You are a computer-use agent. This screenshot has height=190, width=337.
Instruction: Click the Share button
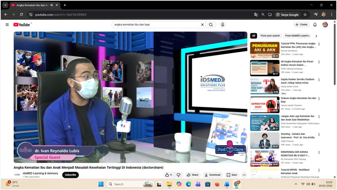[x=193, y=175]
